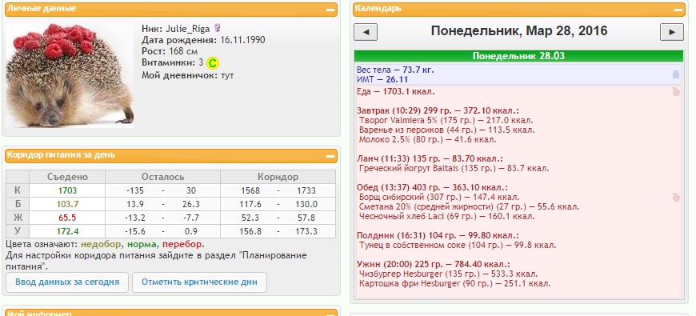This screenshot has height=316, width=696.
Task: Click the eaten carbs value 172.4
Action: coord(67,231)
